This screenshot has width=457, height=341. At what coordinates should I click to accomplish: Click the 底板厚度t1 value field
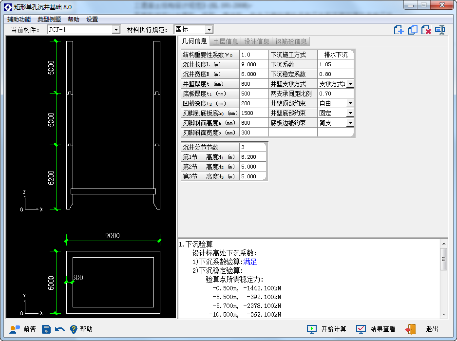point(254,94)
